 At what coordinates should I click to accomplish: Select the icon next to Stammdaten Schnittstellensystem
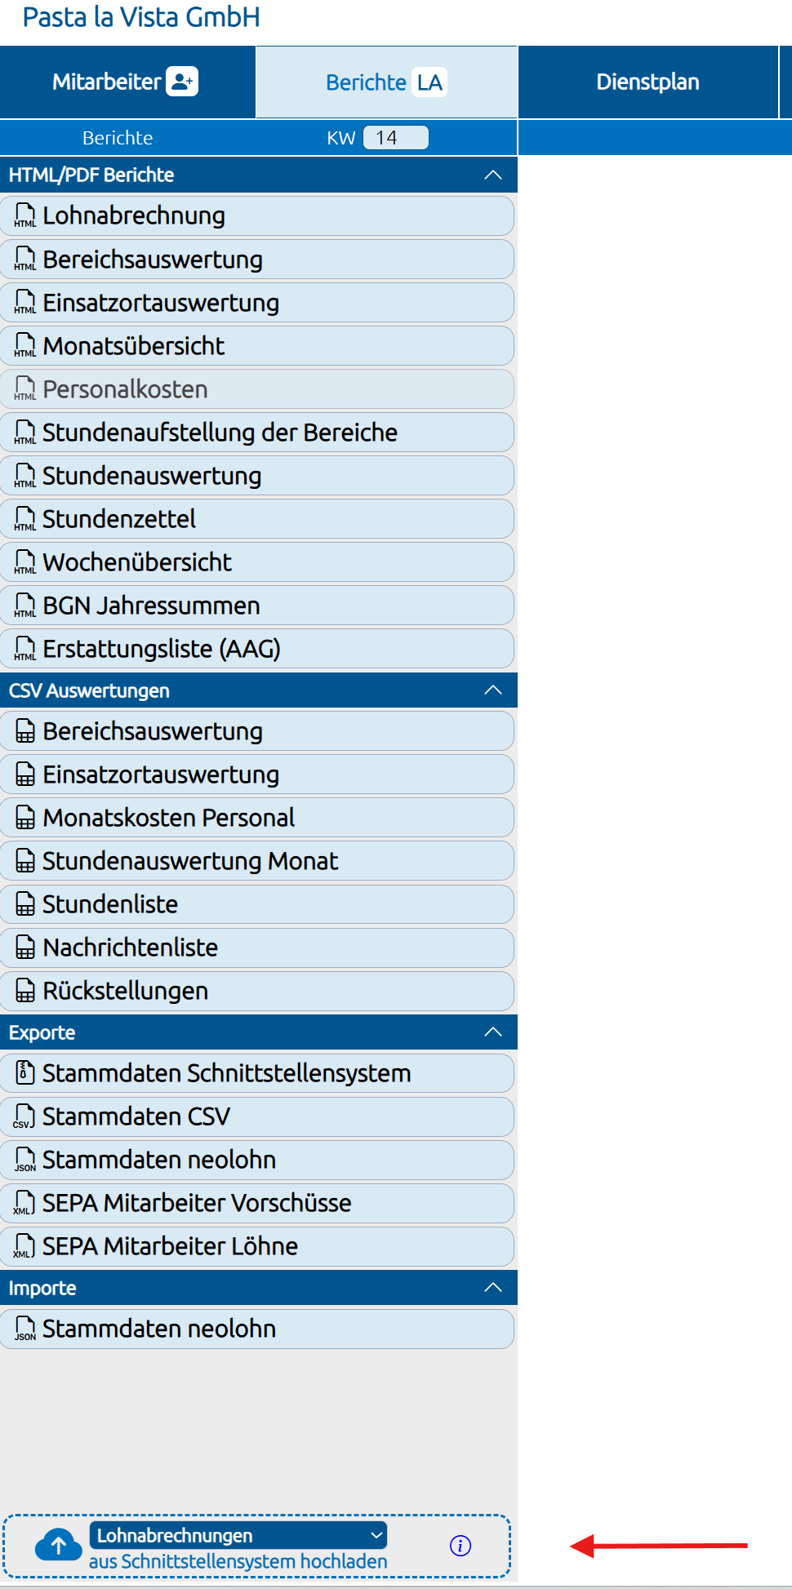[24, 1073]
